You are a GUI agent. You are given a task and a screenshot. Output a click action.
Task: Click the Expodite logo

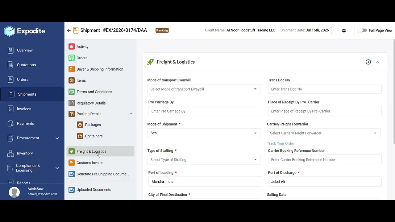click(x=25, y=31)
